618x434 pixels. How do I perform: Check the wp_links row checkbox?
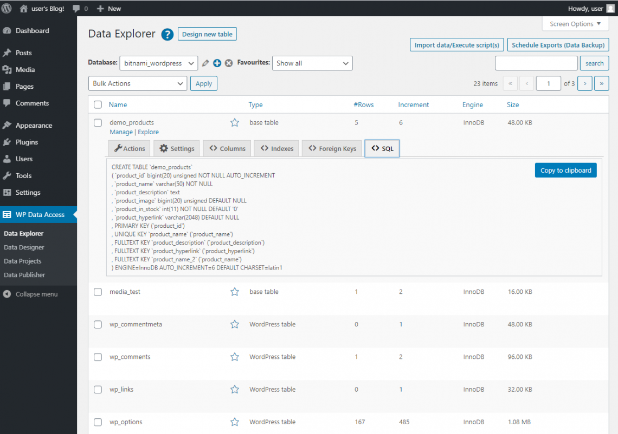98,390
